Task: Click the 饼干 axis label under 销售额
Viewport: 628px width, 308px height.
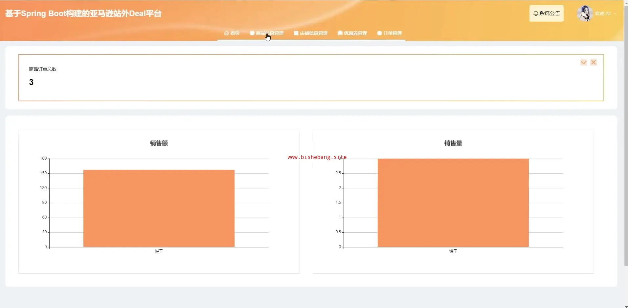Action: (x=159, y=251)
